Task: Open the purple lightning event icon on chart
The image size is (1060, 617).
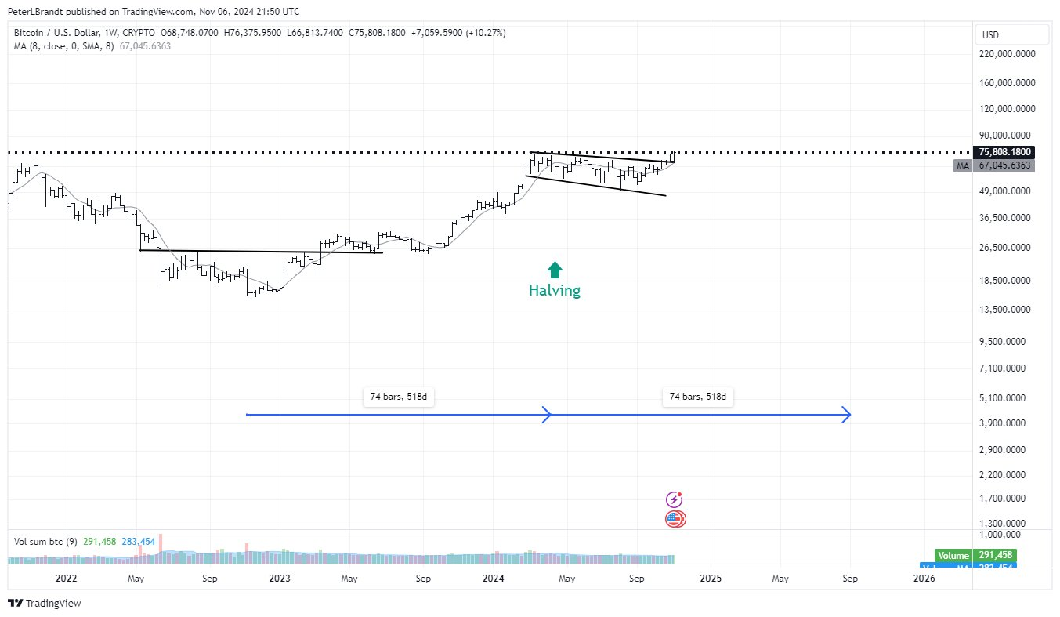Action: pos(672,499)
